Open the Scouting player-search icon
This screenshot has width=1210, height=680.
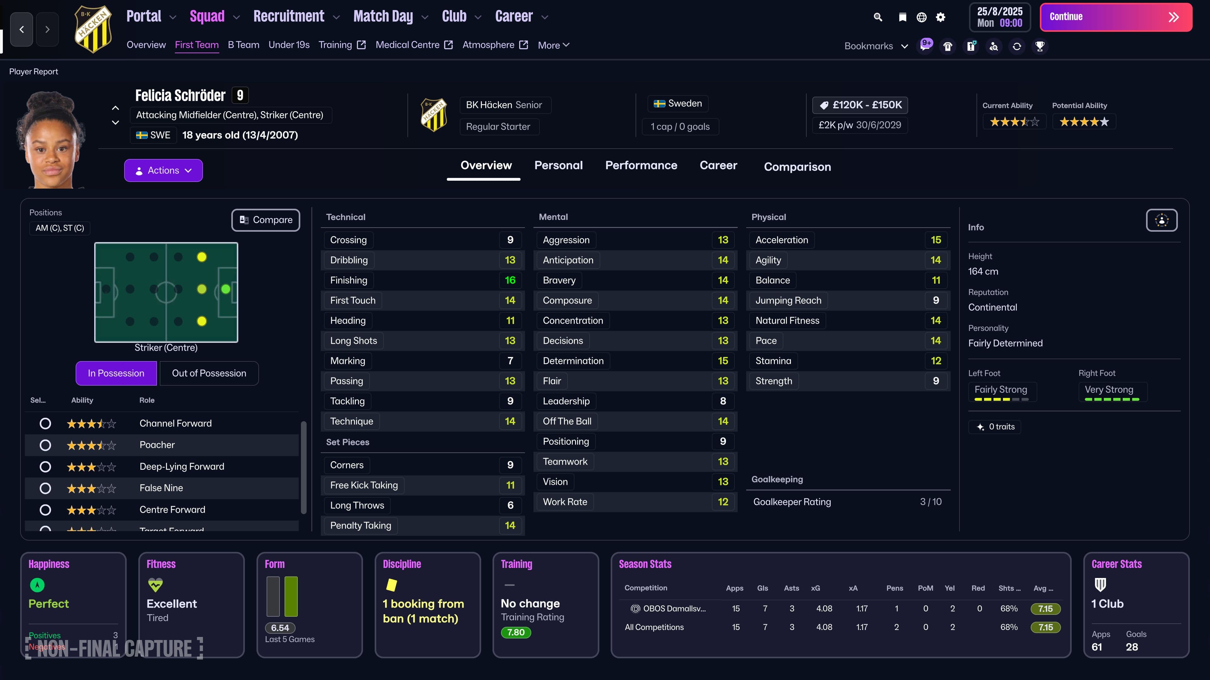[994, 46]
